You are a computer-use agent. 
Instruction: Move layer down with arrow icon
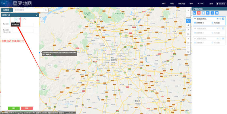click(x=208, y=13)
